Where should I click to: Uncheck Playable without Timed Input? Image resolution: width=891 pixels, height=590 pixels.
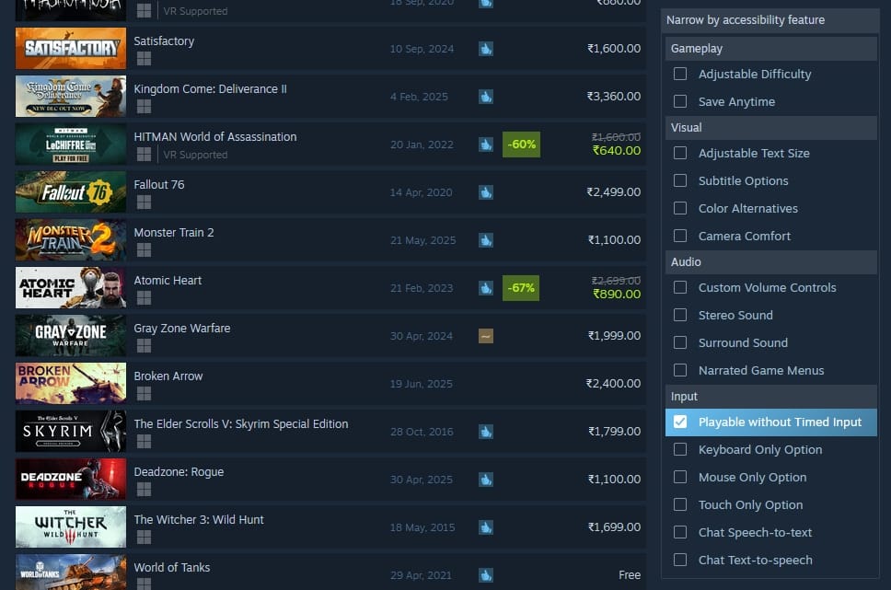[680, 422]
